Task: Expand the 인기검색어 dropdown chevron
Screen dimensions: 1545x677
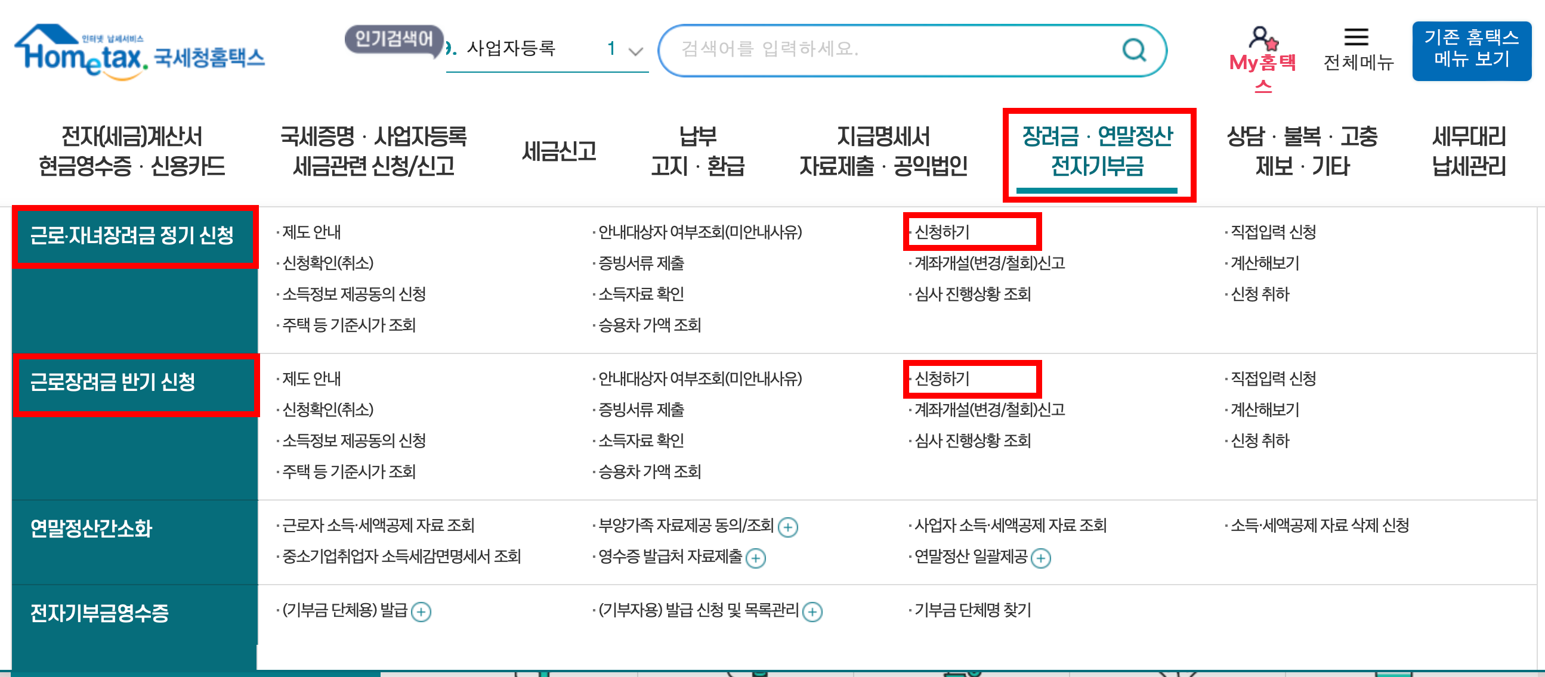Action: coord(635,51)
